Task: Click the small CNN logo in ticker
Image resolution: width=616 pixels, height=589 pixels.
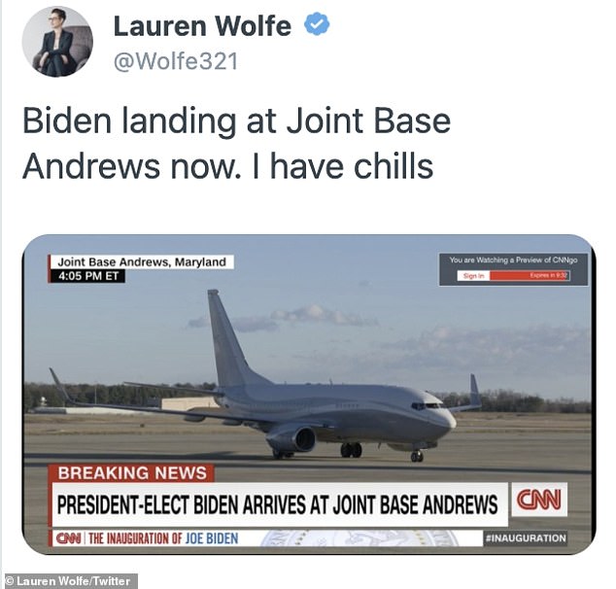Action: click(68, 537)
